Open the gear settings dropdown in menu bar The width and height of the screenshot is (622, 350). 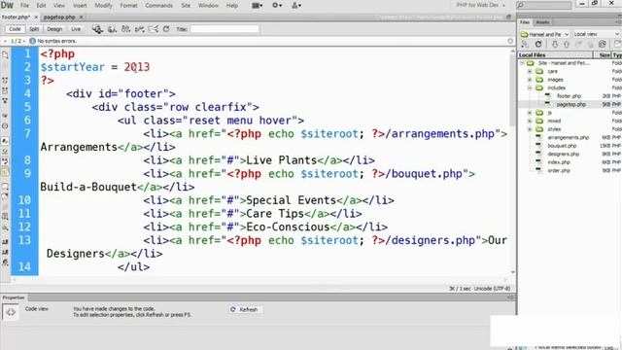click(277, 6)
